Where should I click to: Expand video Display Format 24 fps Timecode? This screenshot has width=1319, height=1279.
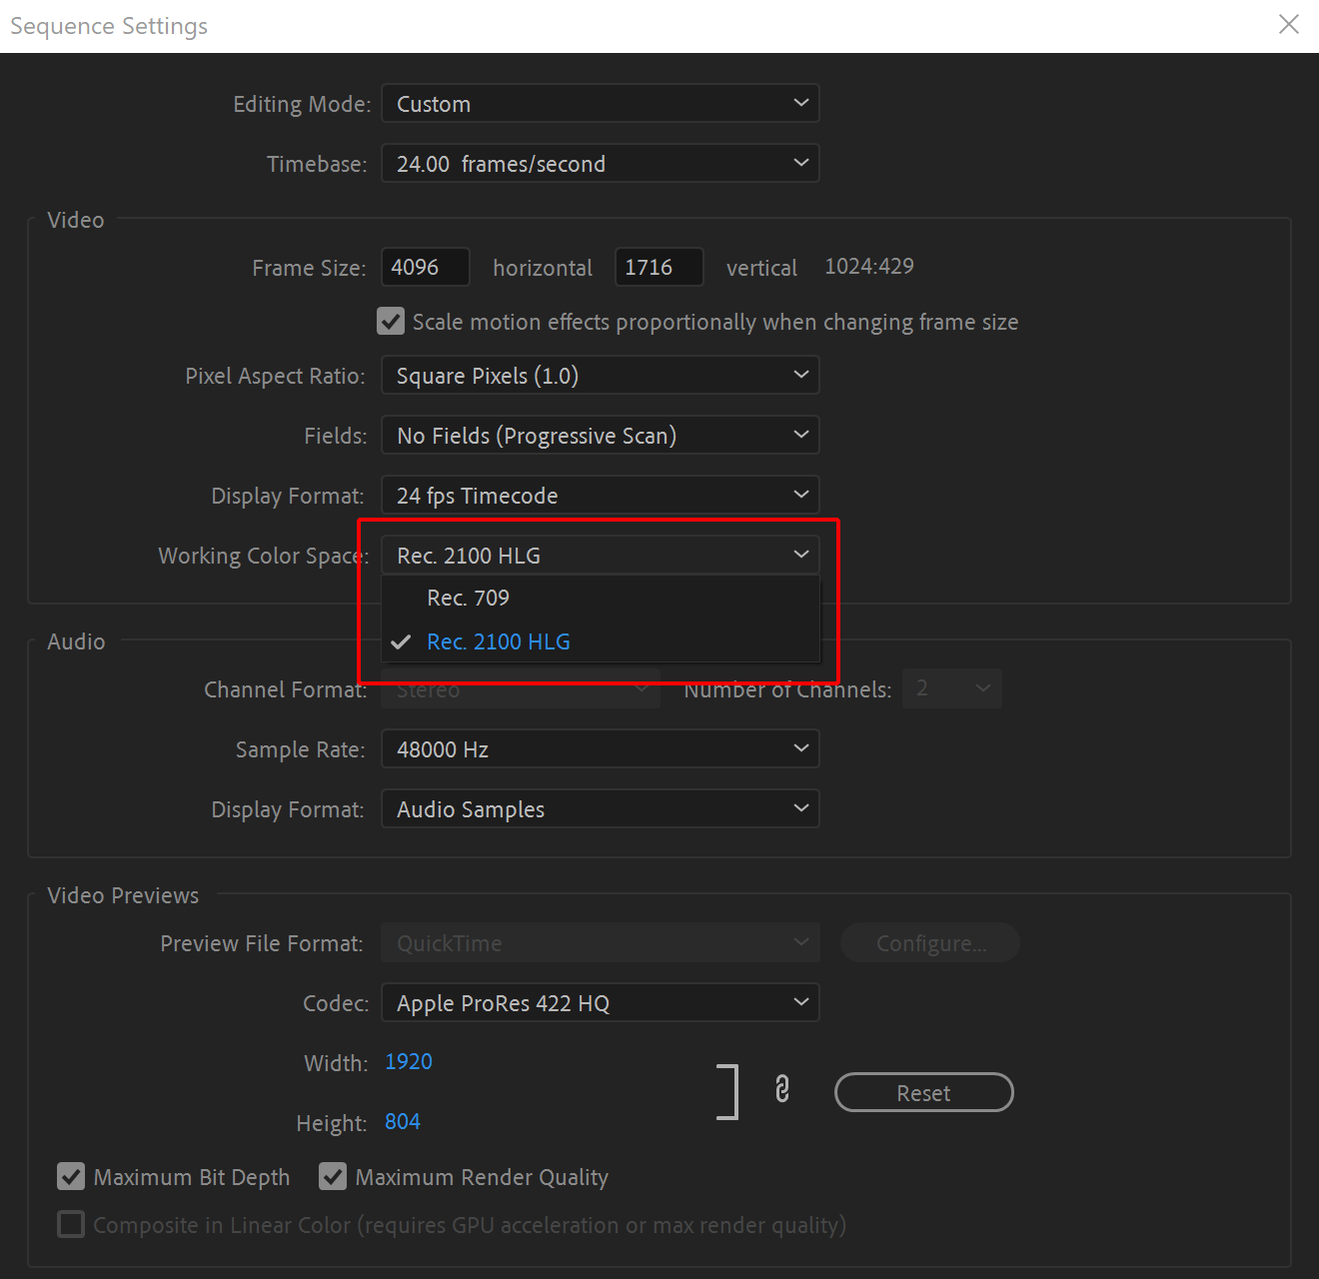point(600,496)
